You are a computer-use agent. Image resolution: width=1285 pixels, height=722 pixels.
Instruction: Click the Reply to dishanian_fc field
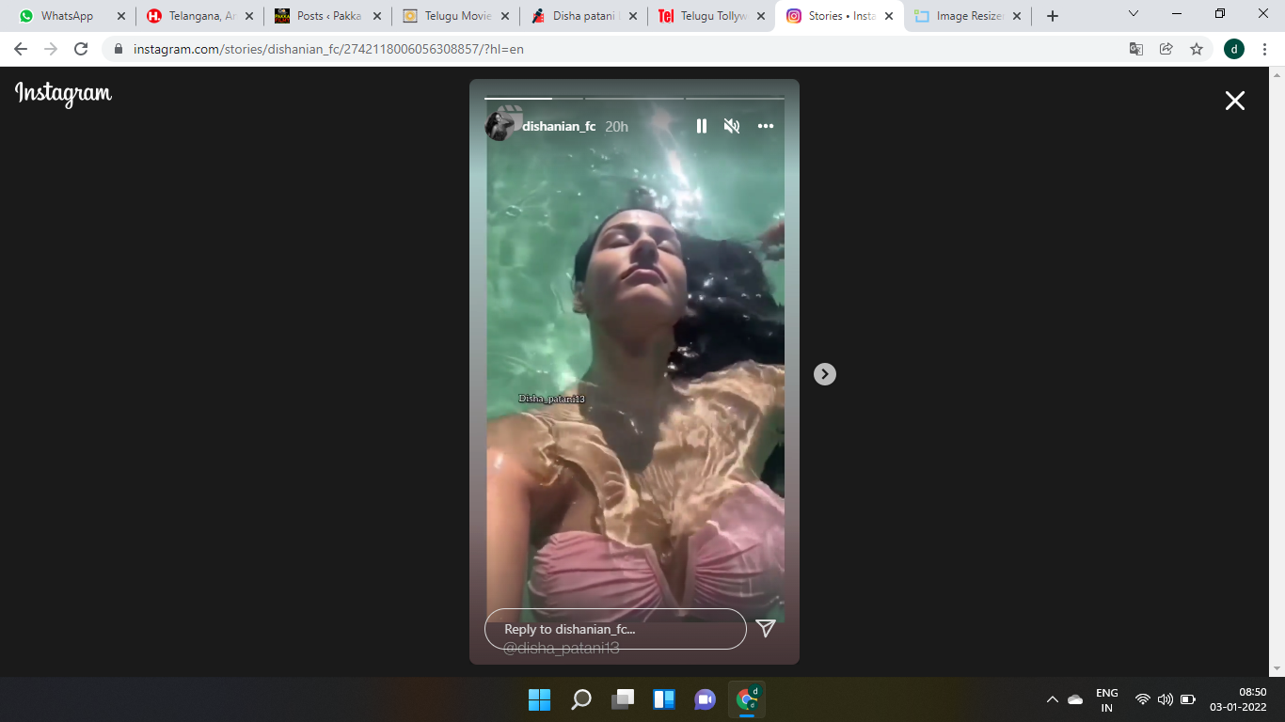click(x=614, y=629)
